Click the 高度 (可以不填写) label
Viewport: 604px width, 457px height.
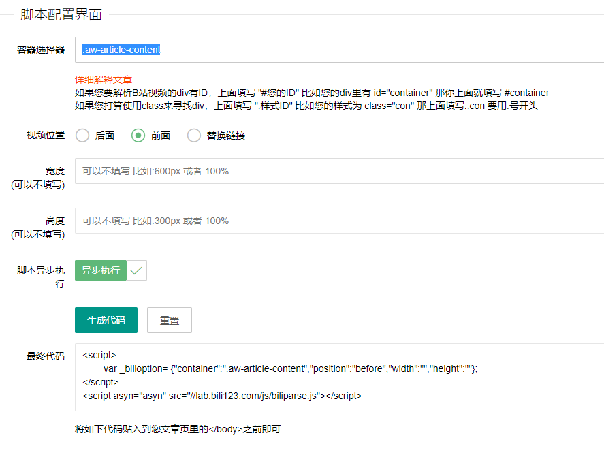(x=37, y=227)
